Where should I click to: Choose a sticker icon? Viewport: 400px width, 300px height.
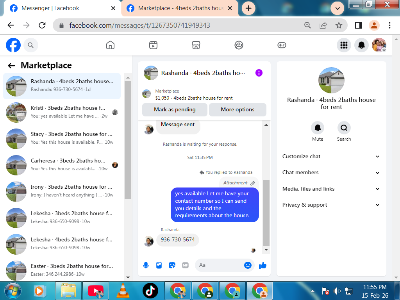tap(172, 265)
